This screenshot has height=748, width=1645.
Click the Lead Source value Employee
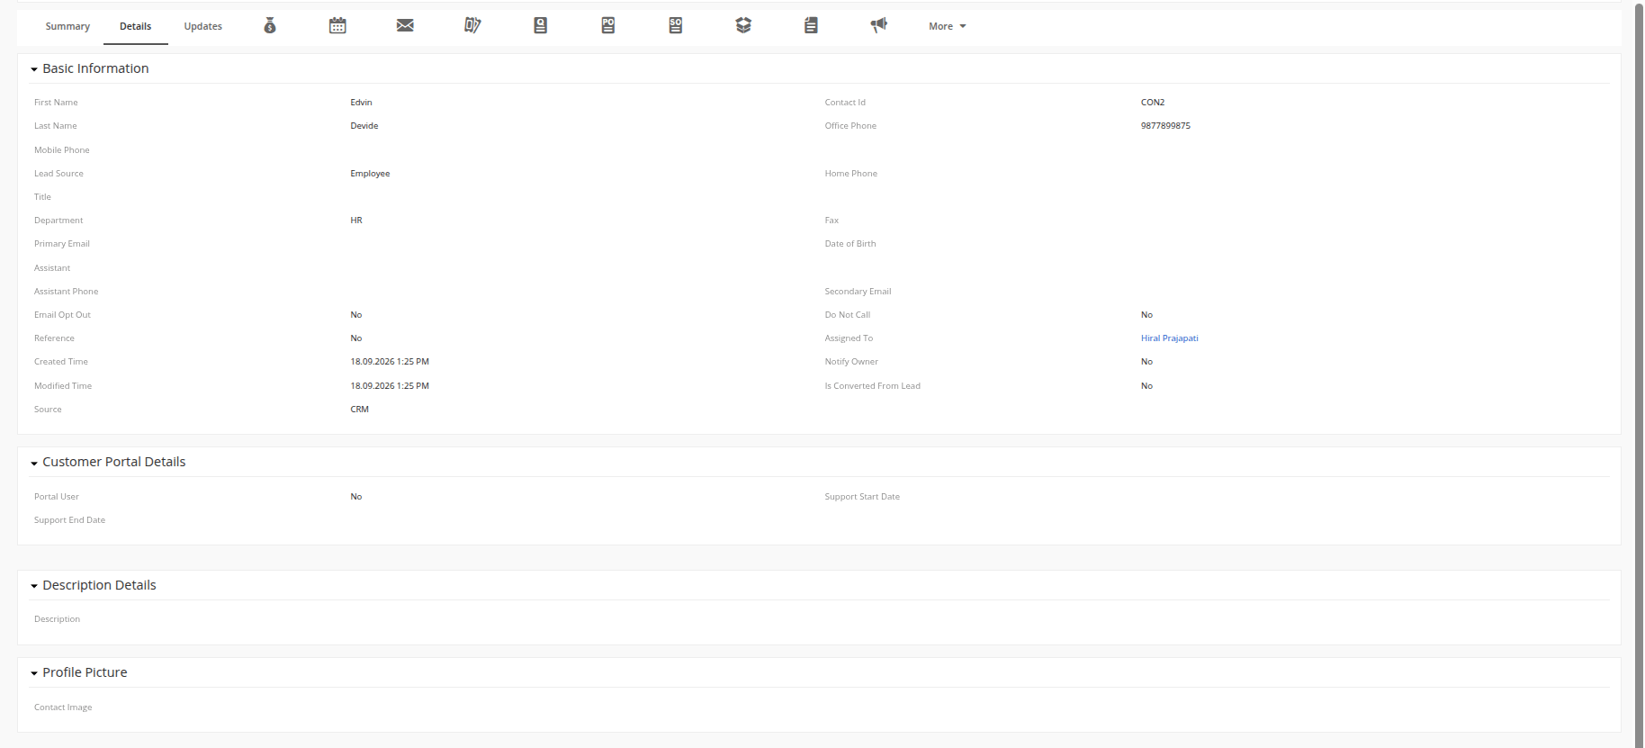tap(370, 174)
